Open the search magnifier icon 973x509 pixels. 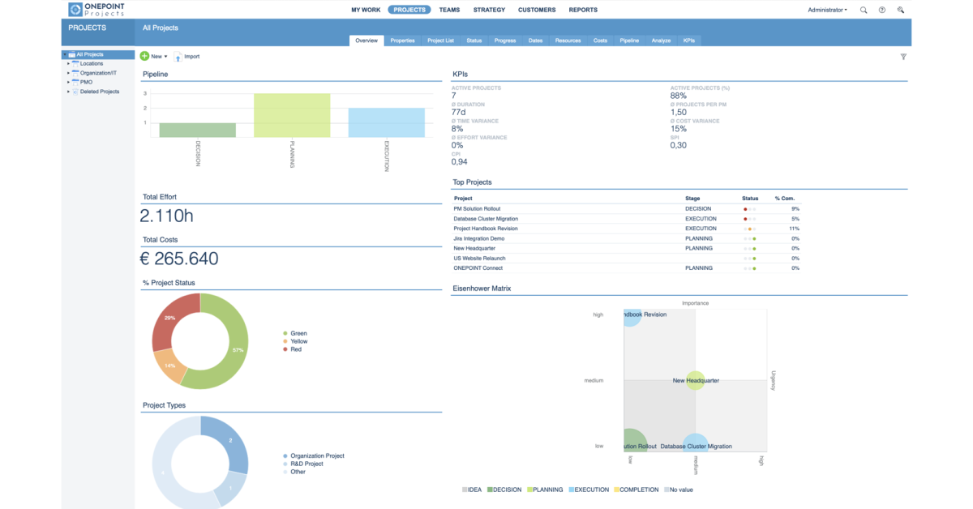864,10
